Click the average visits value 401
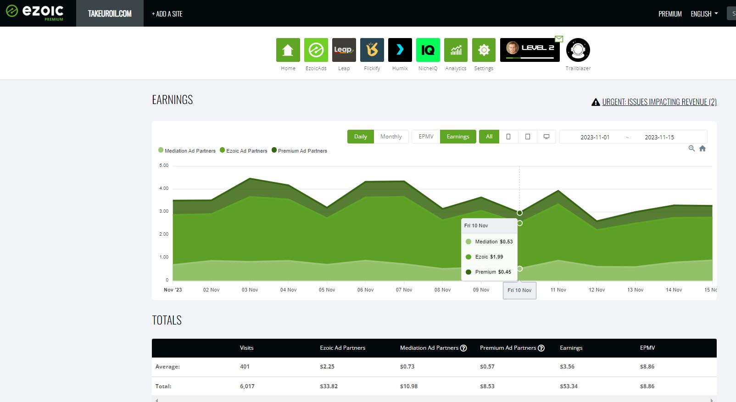The width and height of the screenshot is (736, 402). pos(245,367)
